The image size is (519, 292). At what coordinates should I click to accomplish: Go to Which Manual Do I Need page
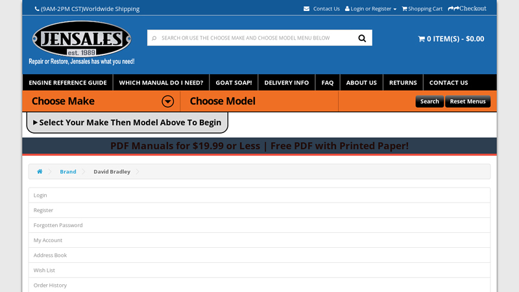coord(161,83)
